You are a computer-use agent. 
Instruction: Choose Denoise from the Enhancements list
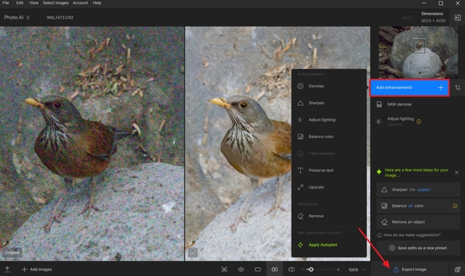coord(329,86)
